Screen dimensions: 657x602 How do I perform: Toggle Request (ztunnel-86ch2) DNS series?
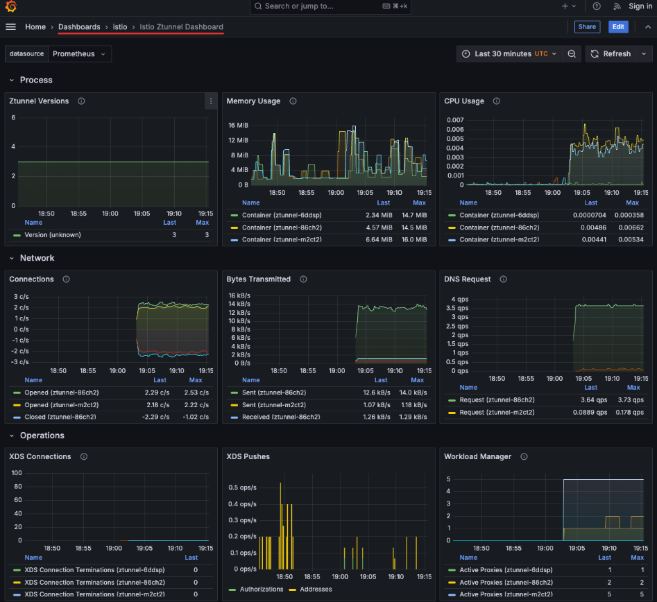click(497, 400)
